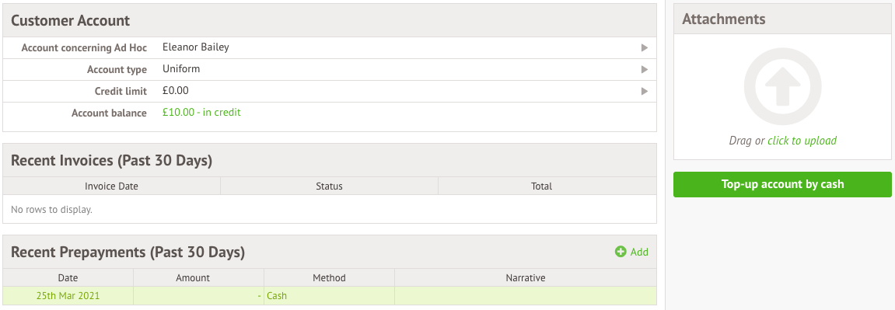Viewport: 895px width, 310px height.
Task: Click the Account balance £10.00 in credit text
Action: click(201, 112)
